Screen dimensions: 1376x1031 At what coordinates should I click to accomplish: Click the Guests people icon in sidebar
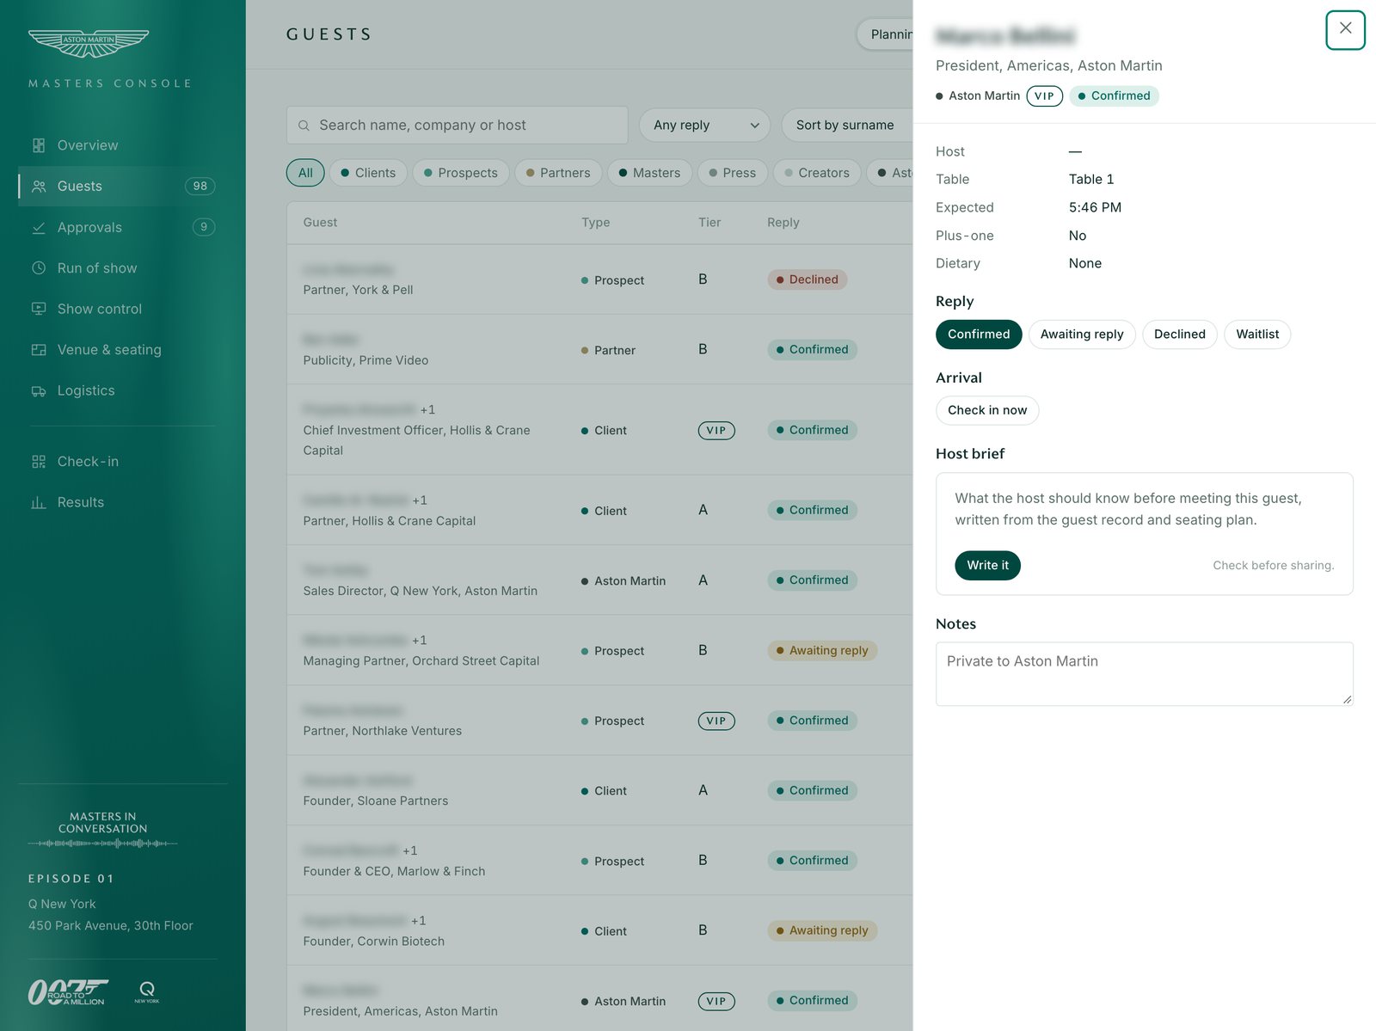[x=39, y=187]
